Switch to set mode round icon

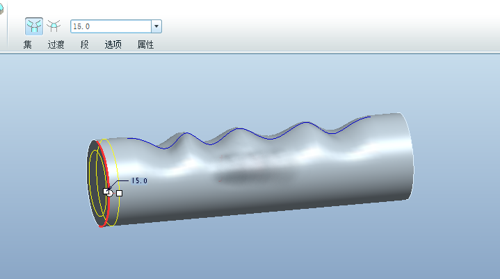click(34, 26)
